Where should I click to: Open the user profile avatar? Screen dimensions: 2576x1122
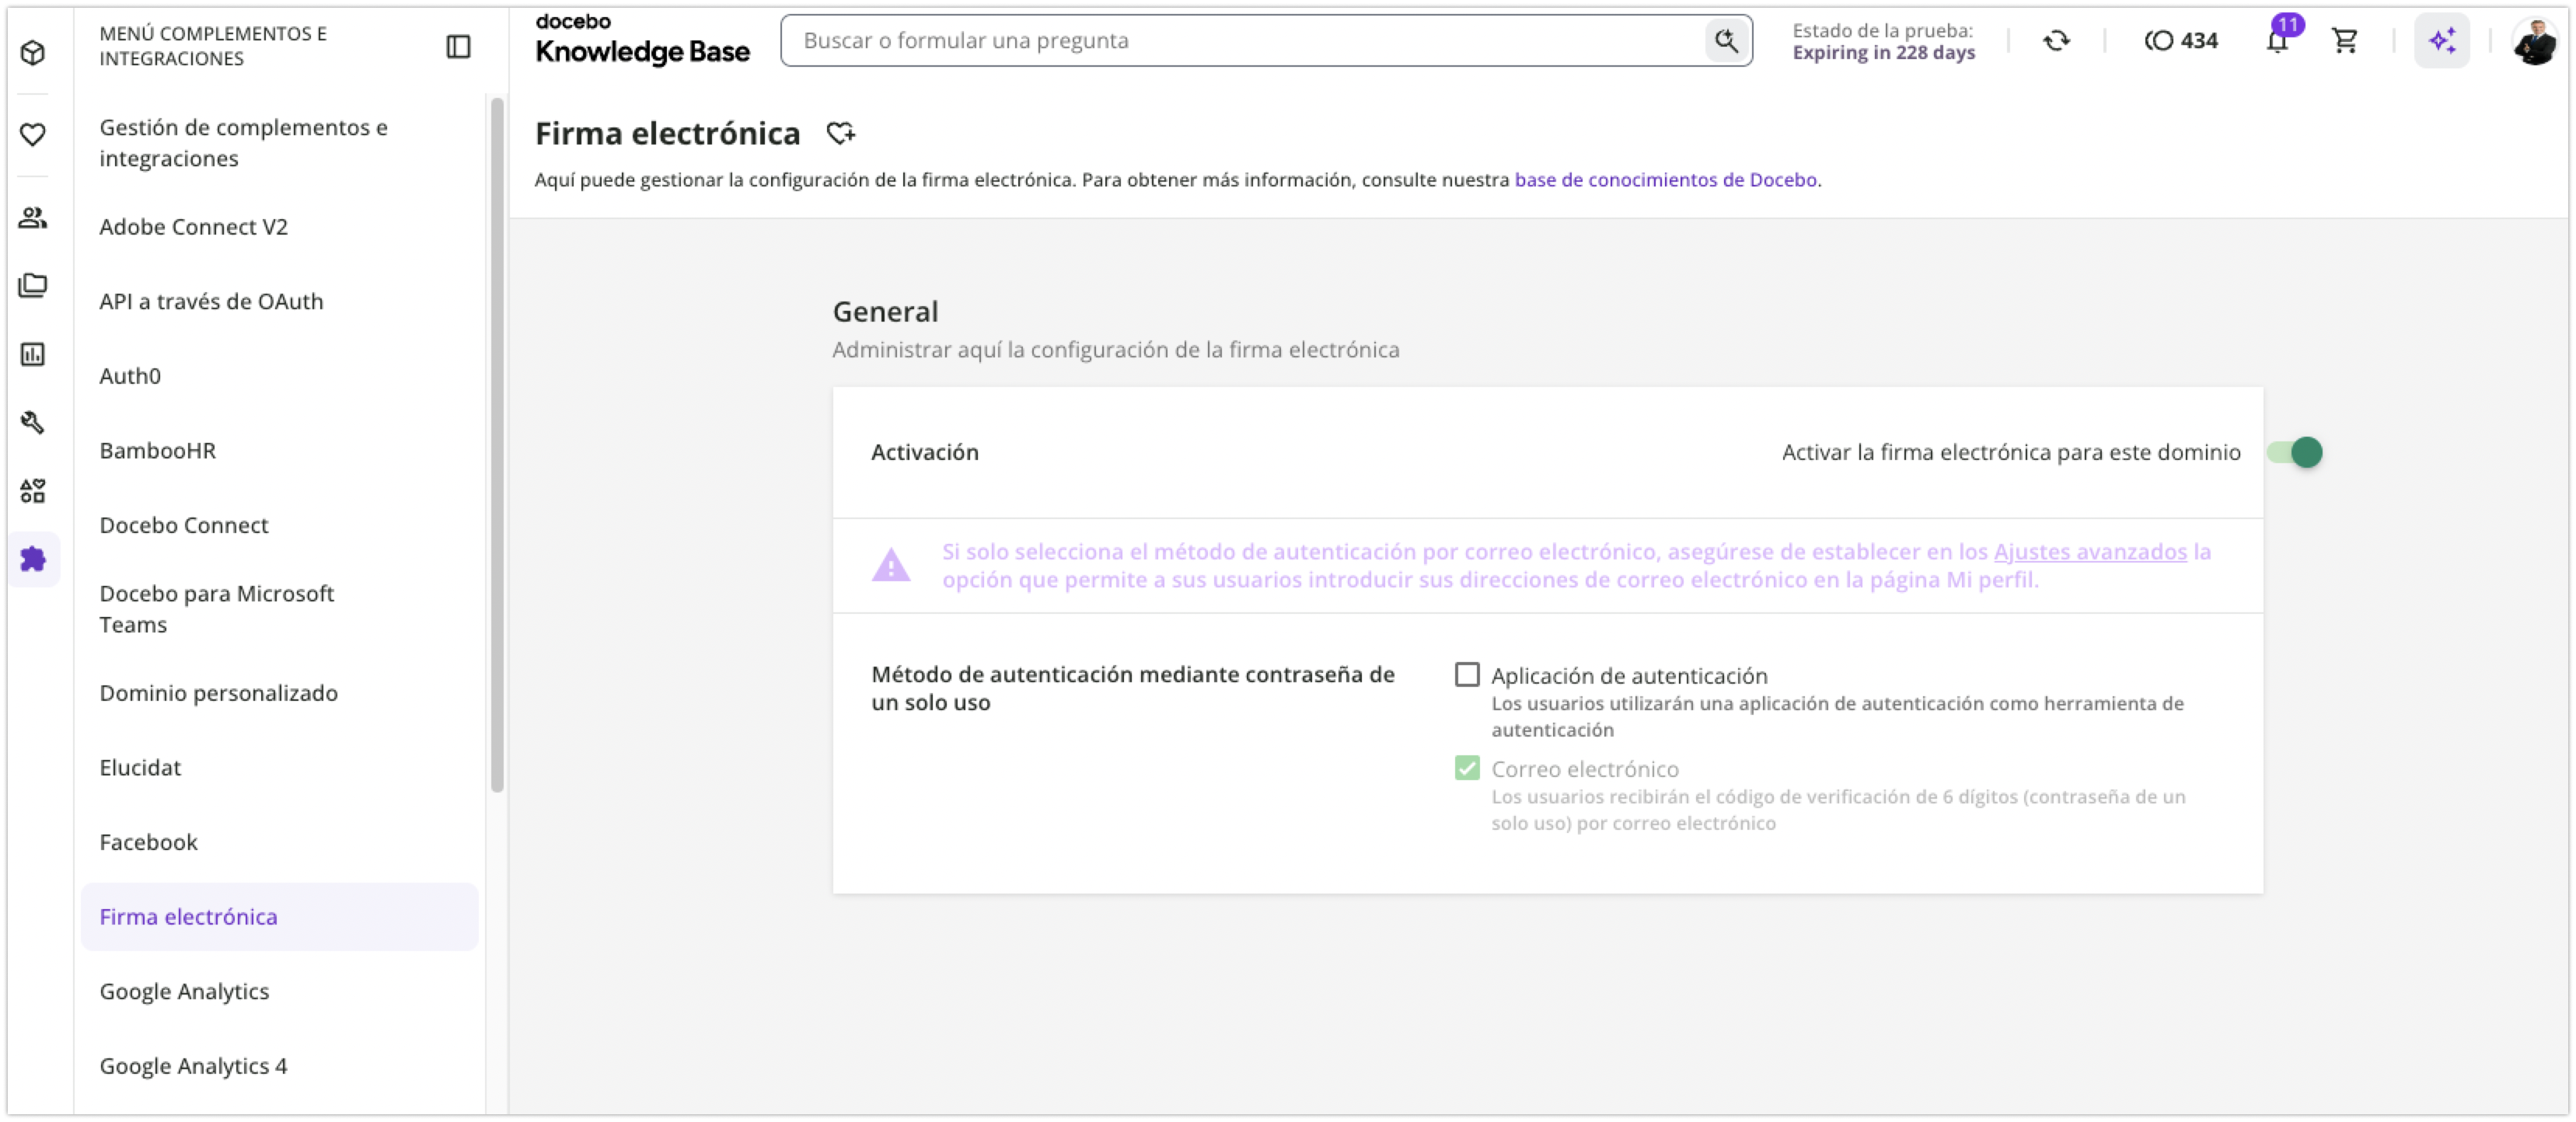(x=2535, y=42)
